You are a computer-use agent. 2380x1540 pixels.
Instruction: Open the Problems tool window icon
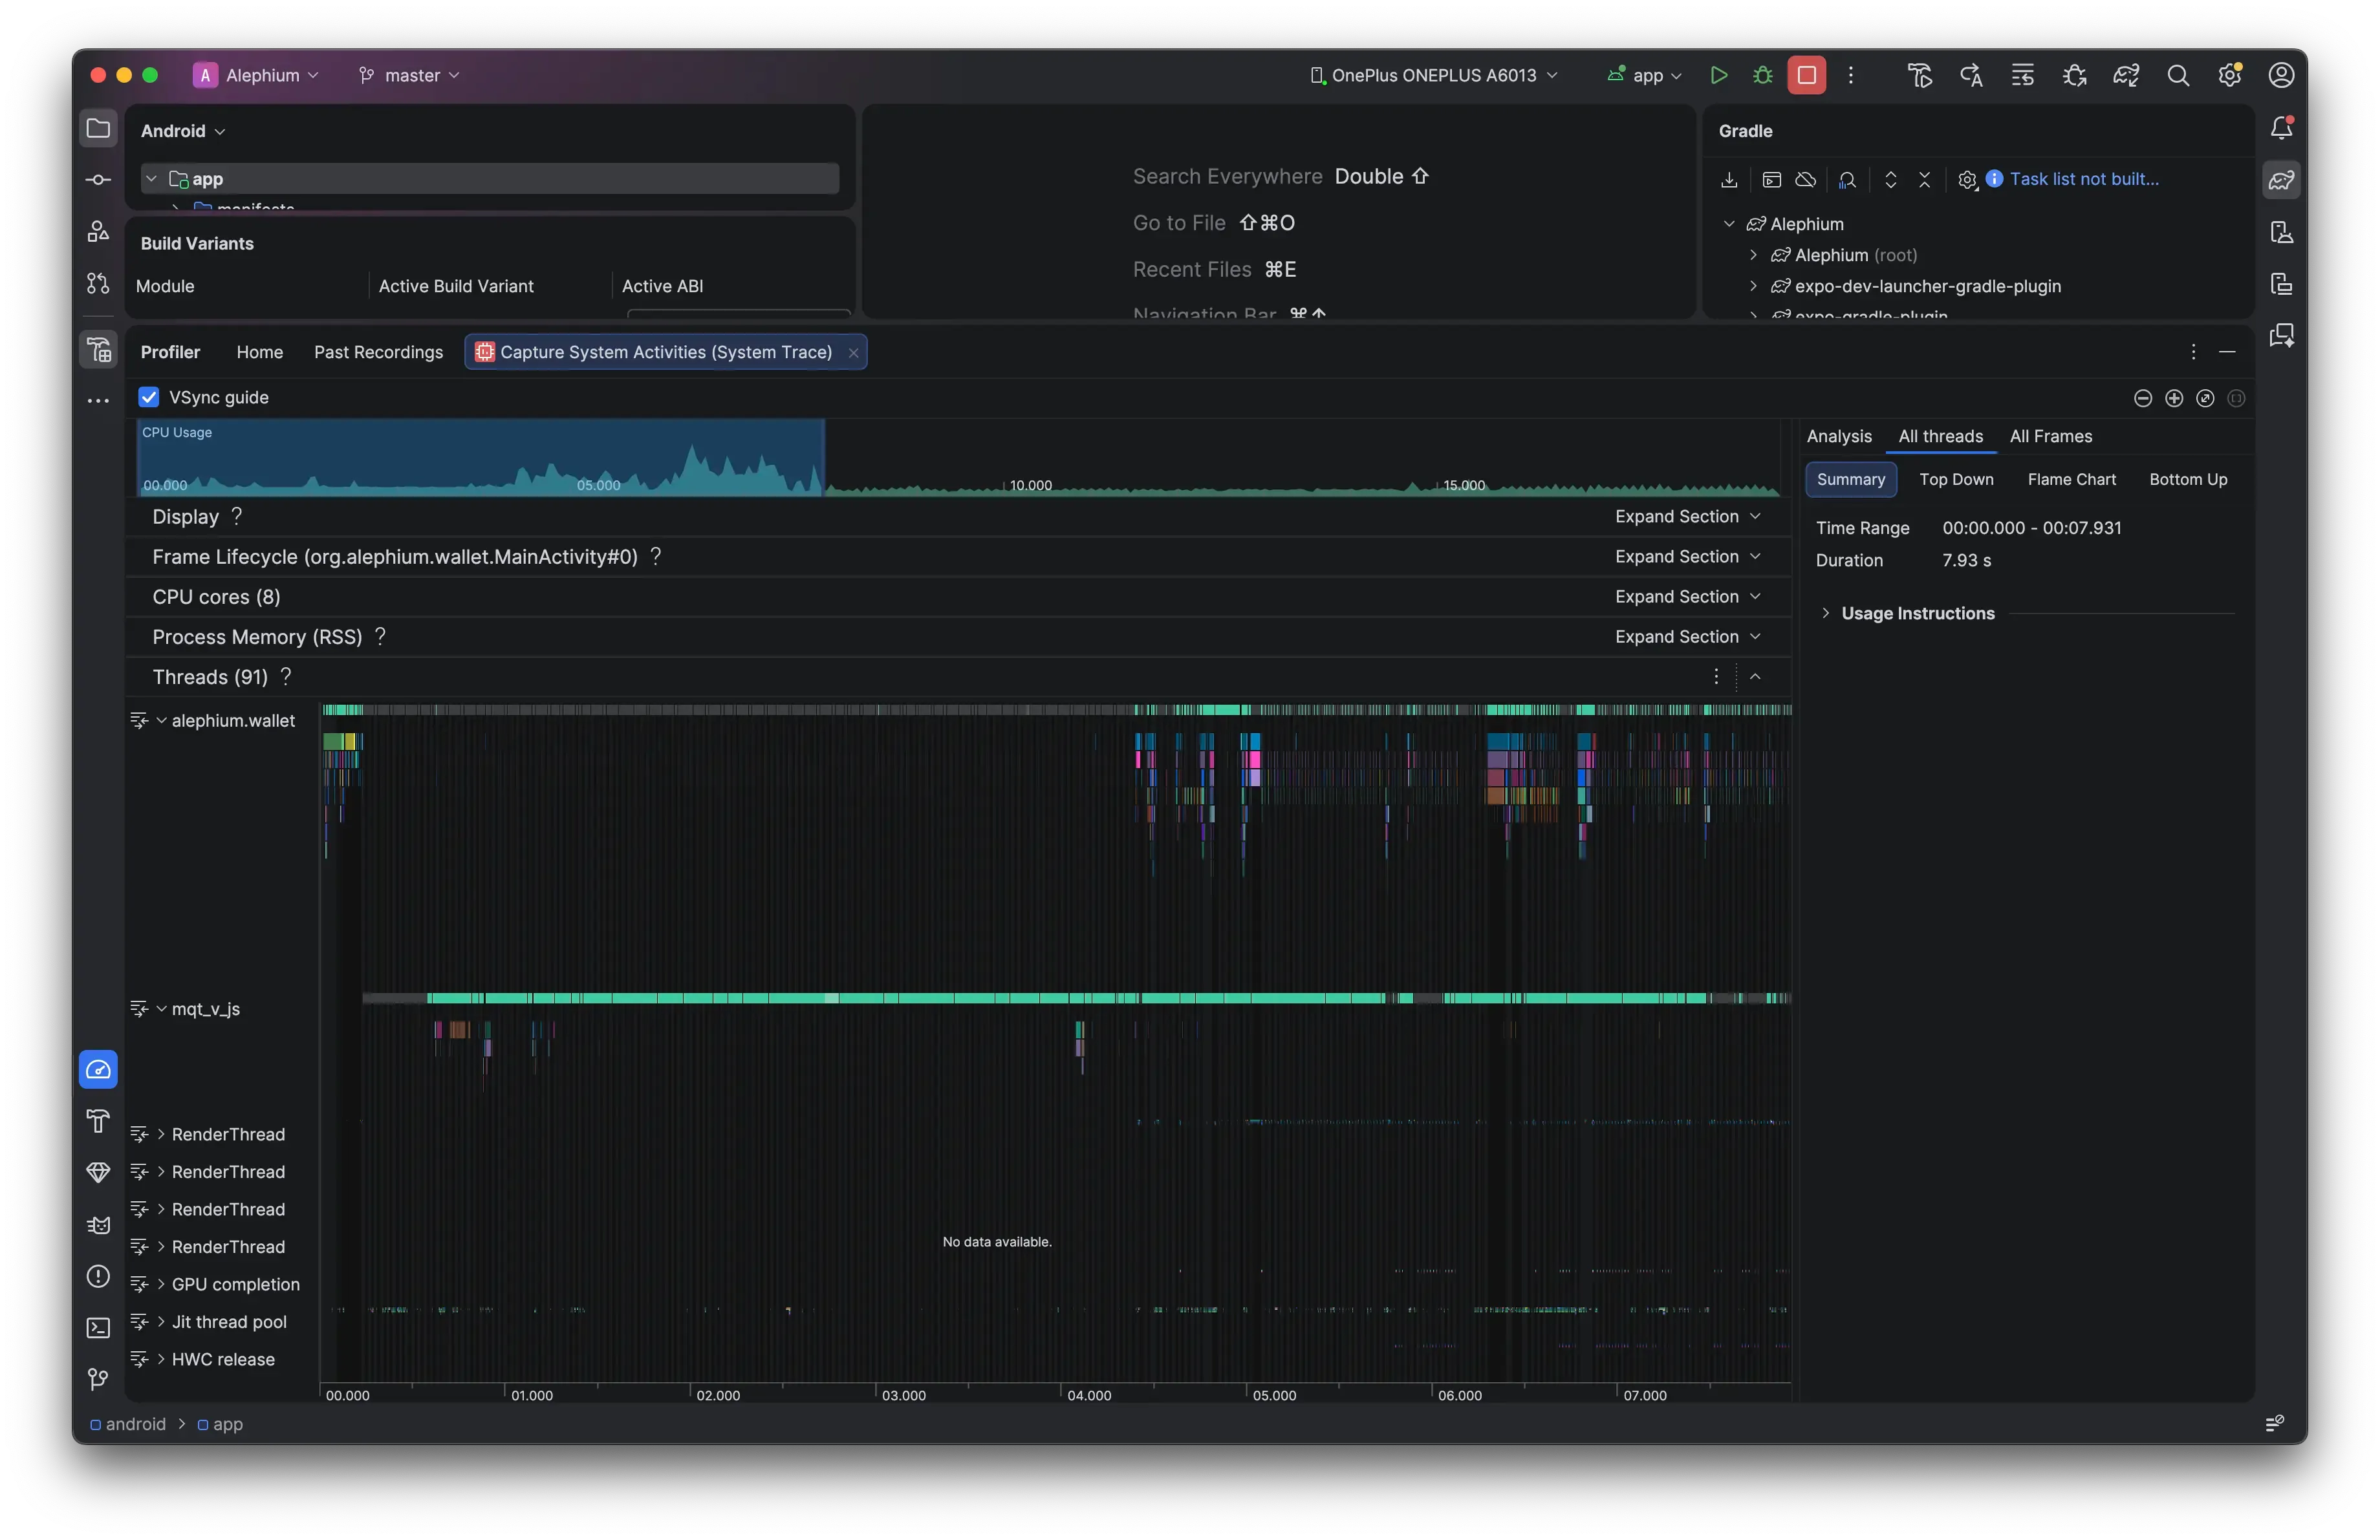[x=98, y=1276]
